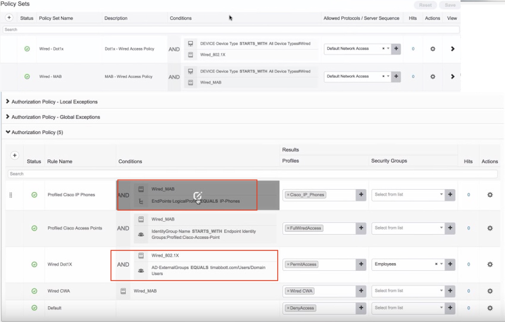The height and width of the screenshot is (322, 505).
Task: Edit conditions of Wired Dot1X rule
Action: [x=197, y=264]
